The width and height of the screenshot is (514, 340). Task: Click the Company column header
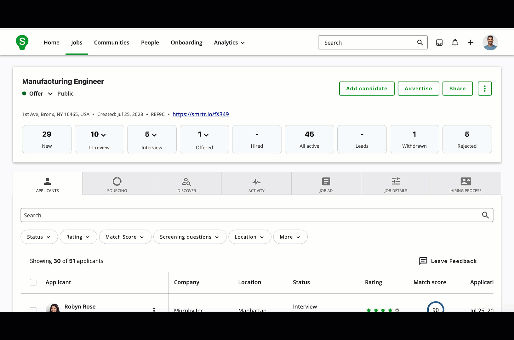tap(187, 282)
